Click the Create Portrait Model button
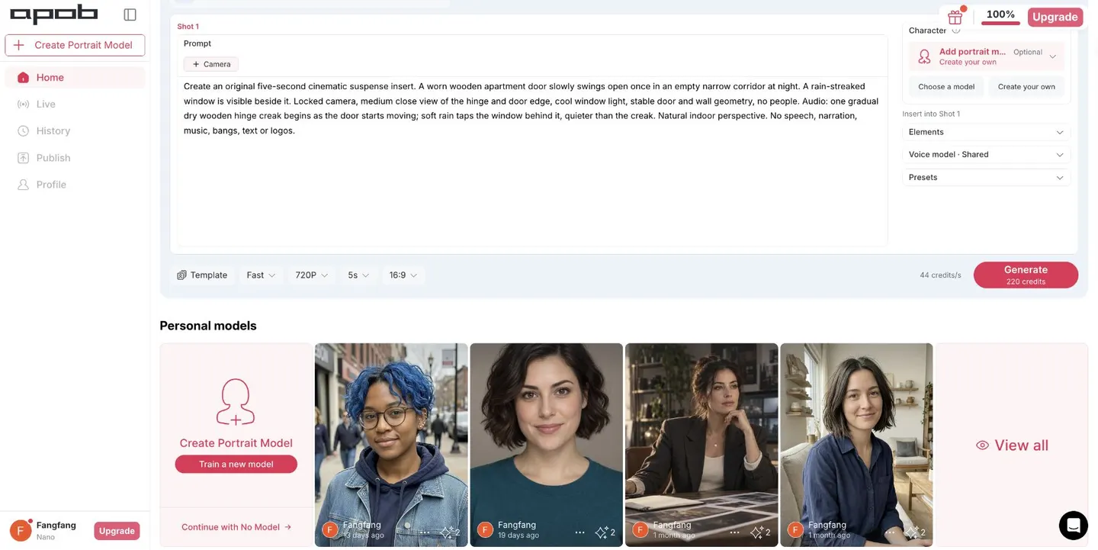The height and width of the screenshot is (550, 1098). tap(75, 45)
